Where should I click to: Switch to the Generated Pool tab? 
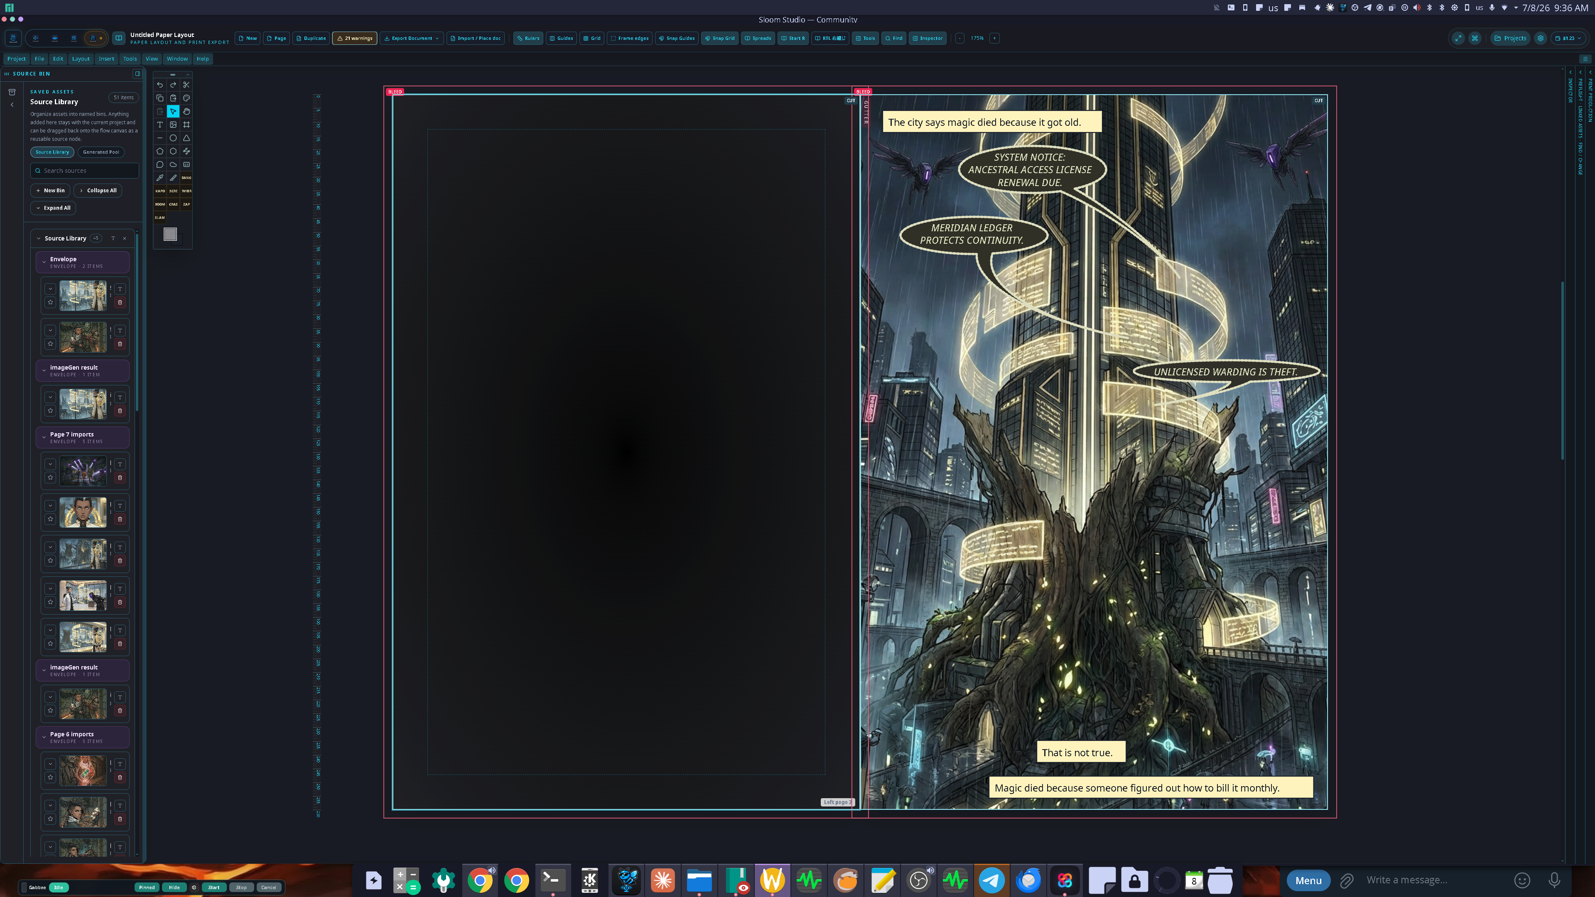click(x=101, y=152)
